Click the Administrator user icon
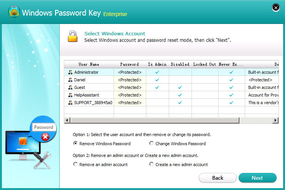Screen dimensions: 285x190 click(70, 72)
